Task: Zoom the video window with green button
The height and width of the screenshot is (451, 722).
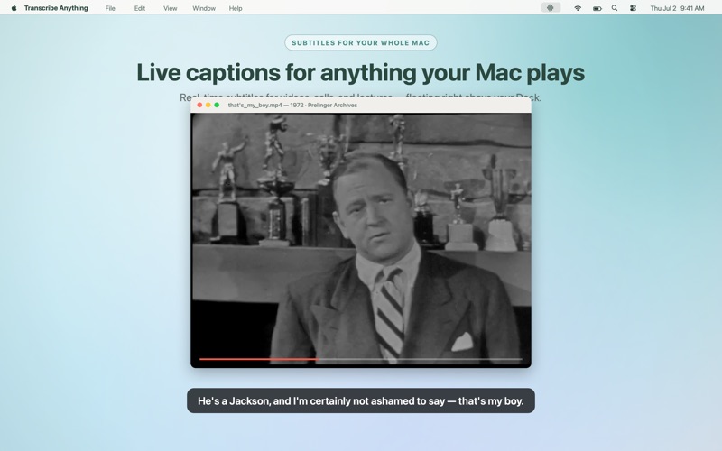Action: click(217, 105)
